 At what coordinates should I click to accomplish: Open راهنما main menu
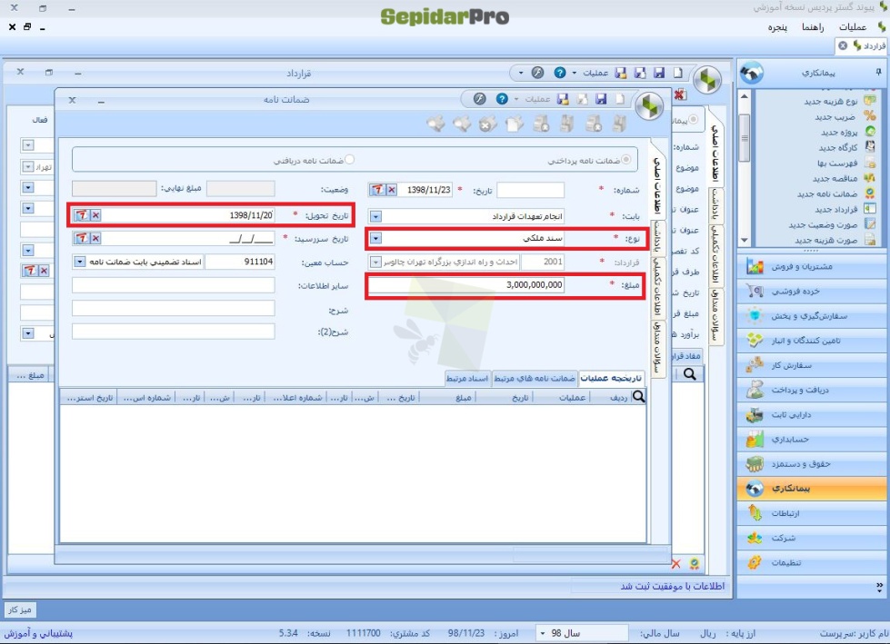813,26
